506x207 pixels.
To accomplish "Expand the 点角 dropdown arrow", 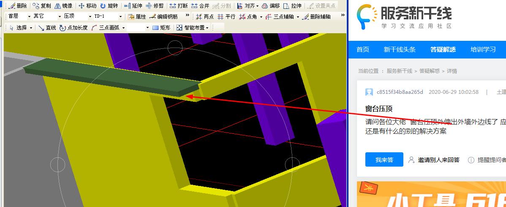I will click(261, 17).
